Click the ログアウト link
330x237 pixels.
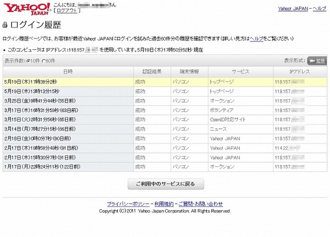tap(67, 10)
